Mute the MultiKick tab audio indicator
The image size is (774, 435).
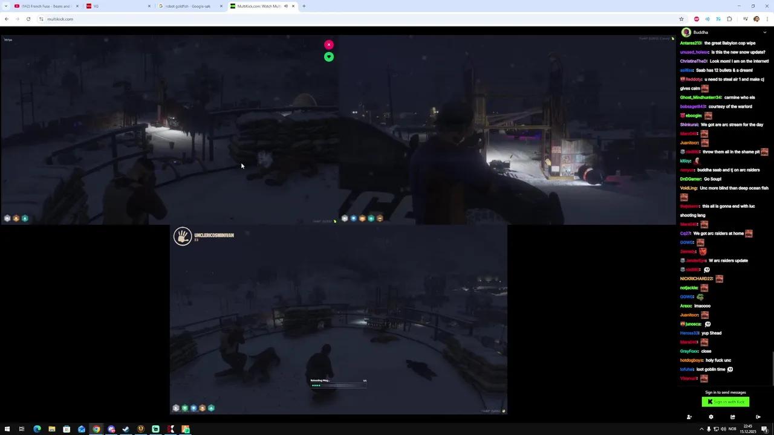[285, 6]
